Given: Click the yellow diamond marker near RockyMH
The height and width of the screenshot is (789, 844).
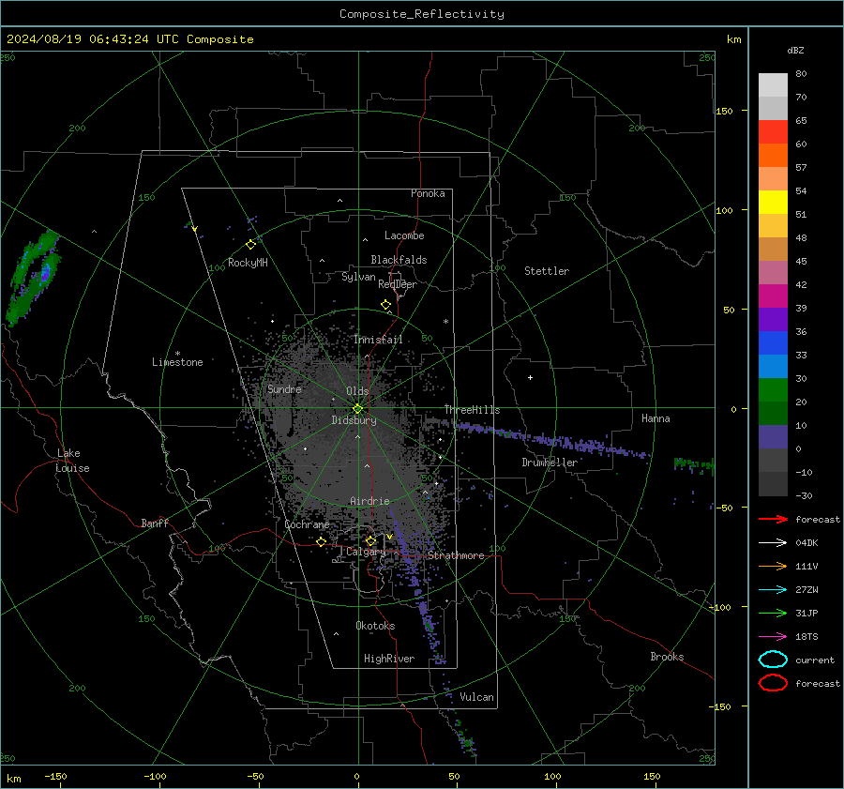Looking at the screenshot, I should tap(250, 245).
